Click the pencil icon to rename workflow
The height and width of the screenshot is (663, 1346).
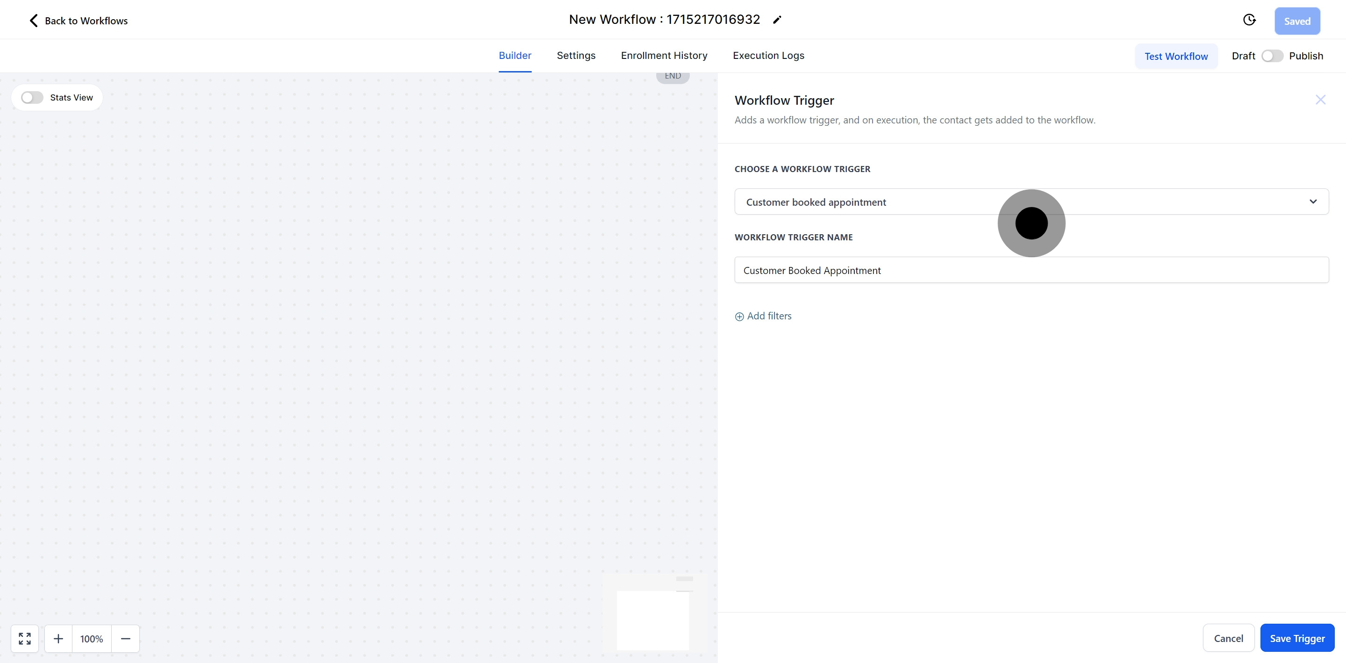[777, 20]
